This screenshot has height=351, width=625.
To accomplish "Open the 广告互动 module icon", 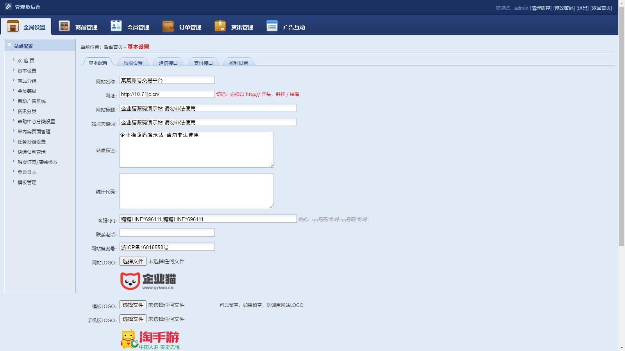I will pyautogui.click(x=271, y=25).
